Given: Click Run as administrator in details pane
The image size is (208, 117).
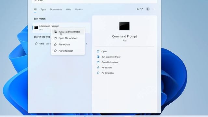Looking at the screenshot, I should tap(111, 57).
